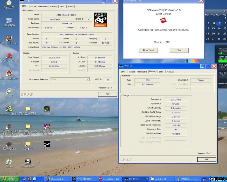Viewport: 227px width, 182px height.
Task: Select date 21 in the calendar gadget
Action: (x=219, y=33)
